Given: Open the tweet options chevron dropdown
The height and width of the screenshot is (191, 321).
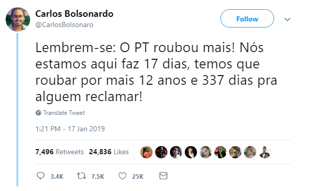Looking at the screenshot, I should tap(287, 19).
